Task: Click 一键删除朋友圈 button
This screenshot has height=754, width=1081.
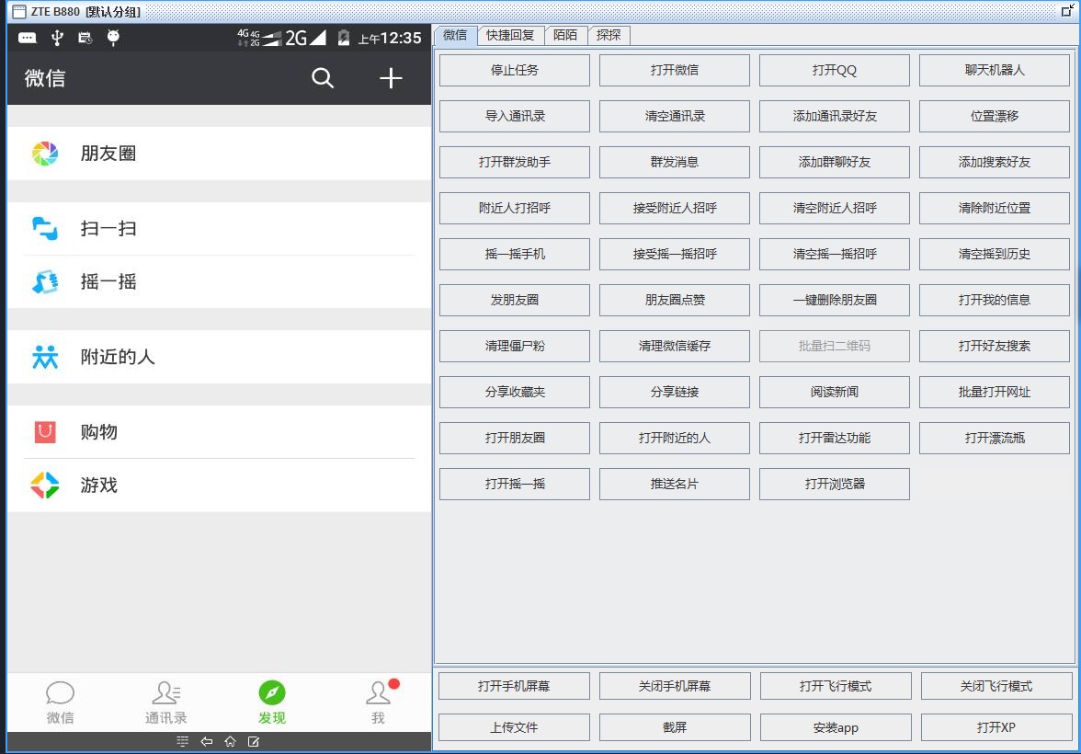Action: tap(835, 300)
